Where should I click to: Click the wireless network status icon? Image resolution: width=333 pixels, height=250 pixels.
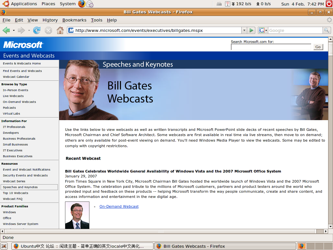point(227,4)
